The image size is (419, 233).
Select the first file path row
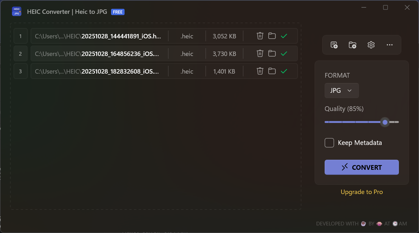coord(98,36)
